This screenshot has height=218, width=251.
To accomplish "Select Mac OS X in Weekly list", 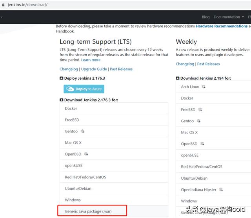I will point(213,132).
